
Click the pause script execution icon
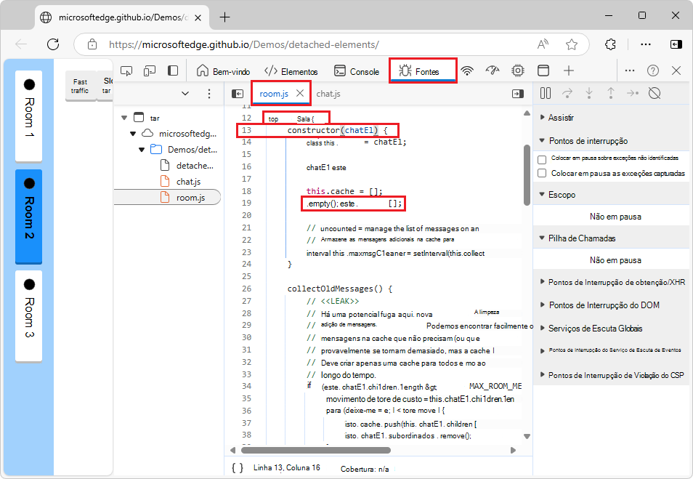pyautogui.click(x=545, y=93)
